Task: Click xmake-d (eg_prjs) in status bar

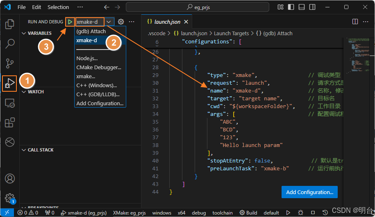Action: click(84, 212)
